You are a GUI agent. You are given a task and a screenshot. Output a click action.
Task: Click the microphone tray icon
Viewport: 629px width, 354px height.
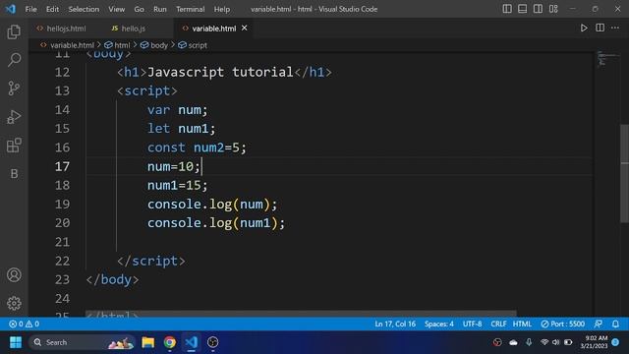pos(529,342)
